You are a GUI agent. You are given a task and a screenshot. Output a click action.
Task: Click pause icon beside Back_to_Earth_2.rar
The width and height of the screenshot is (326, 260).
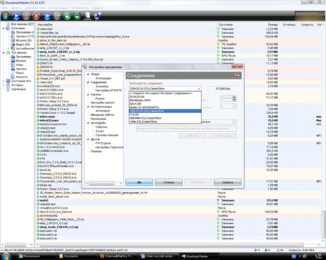(38, 56)
